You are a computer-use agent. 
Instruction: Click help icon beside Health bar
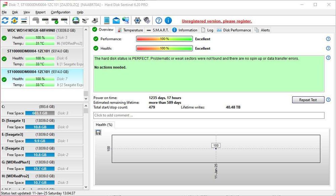pos(328,48)
